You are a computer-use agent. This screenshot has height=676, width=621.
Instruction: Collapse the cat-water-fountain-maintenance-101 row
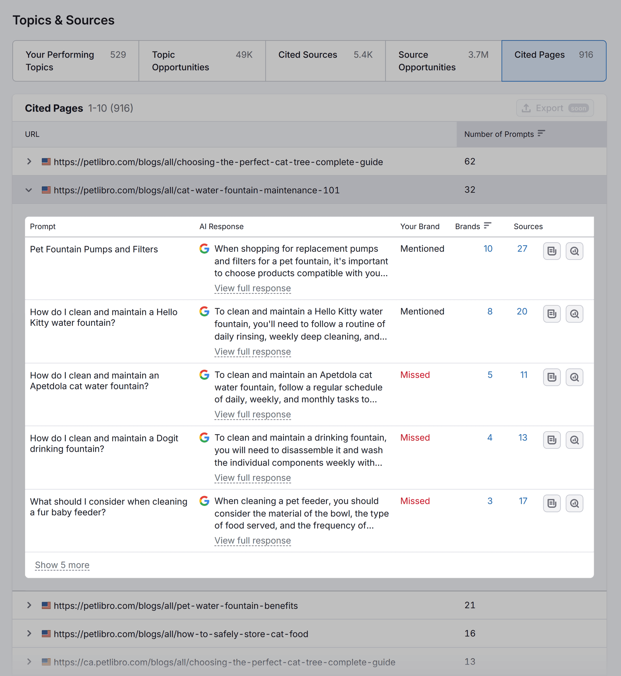pyautogui.click(x=29, y=190)
